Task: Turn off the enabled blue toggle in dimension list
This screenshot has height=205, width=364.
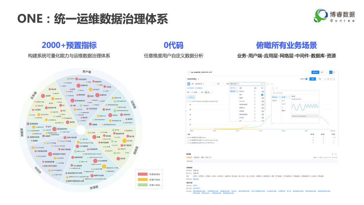Action: 263,95
